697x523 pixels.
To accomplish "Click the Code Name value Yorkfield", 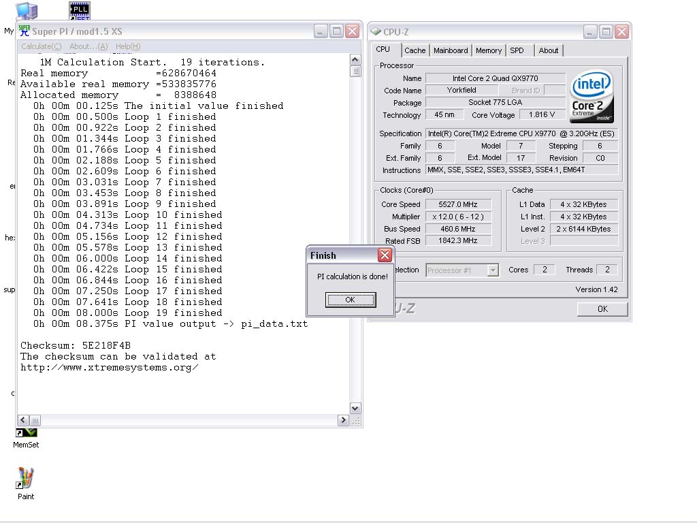I will pyautogui.click(x=461, y=91).
